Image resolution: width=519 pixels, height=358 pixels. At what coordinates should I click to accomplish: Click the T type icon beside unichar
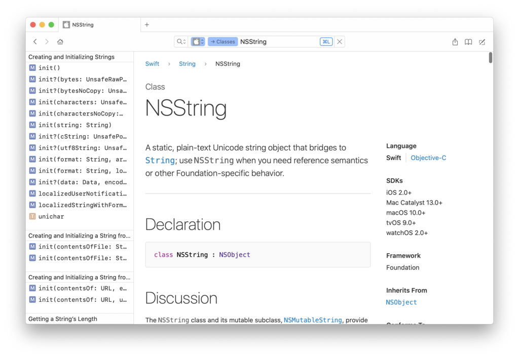(x=32, y=216)
